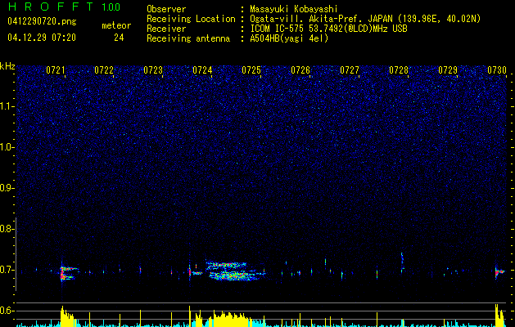Click the 0.9 kHz axis label
Image resolution: width=515 pixels, height=327 pixels.
pos(7,188)
